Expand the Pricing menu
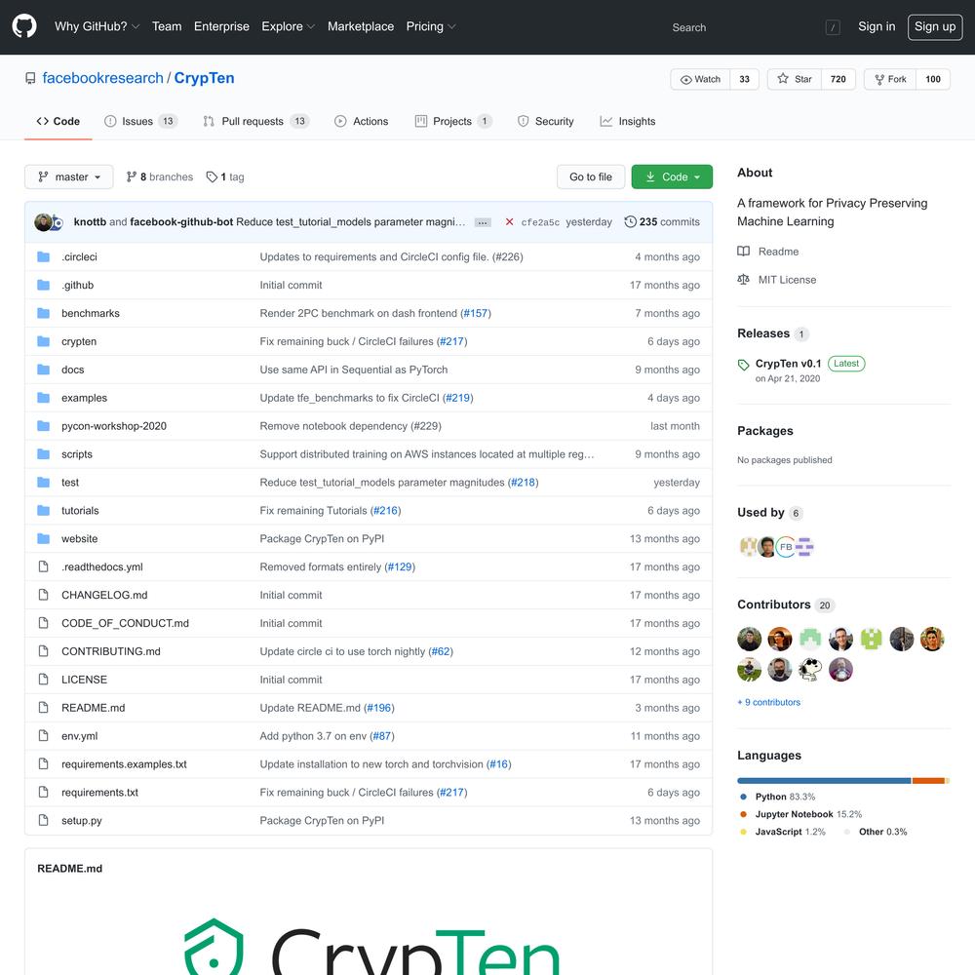This screenshot has height=975, width=975. point(431,26)
